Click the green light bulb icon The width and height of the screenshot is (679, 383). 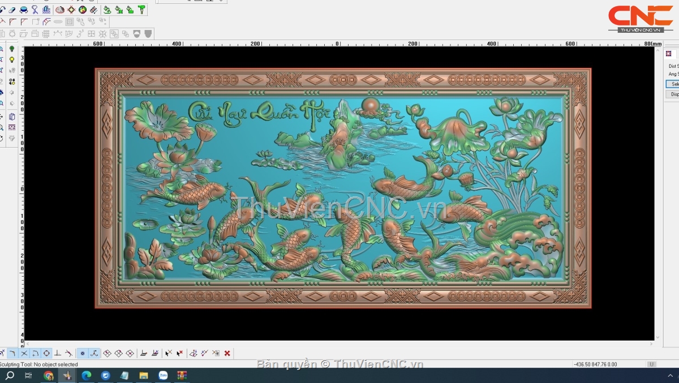pos(12,49)
